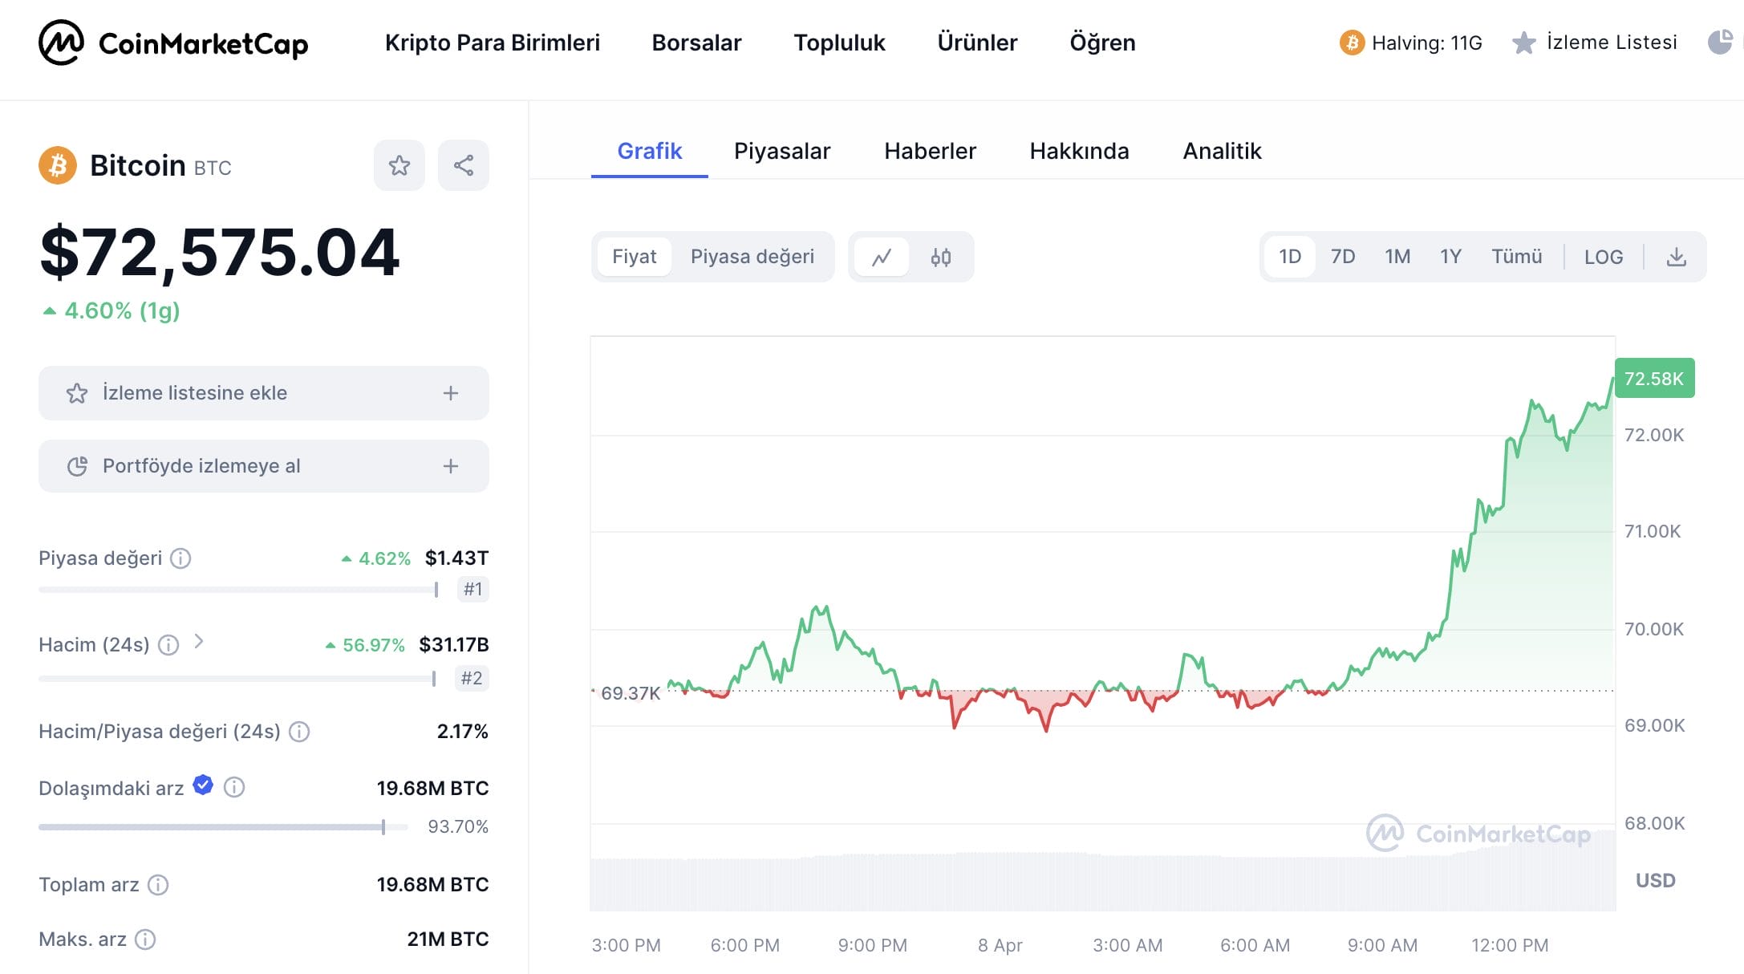Click the share icon next to Bitcoin

pyautogui.click(x=463, y=166)
